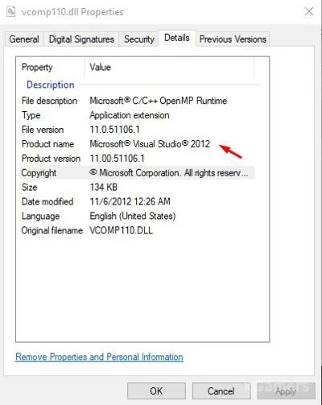Select the File description row
The image size is (322, 405).
coord(138,101)
